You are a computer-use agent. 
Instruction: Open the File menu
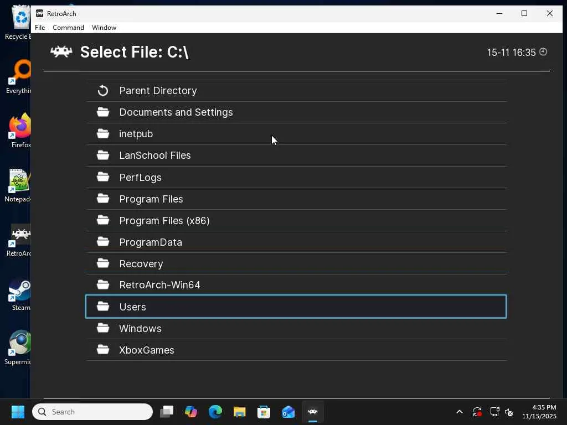pyautogui.click(x=40, y=28)
